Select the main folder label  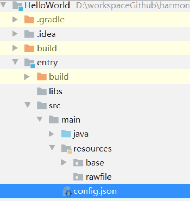70,120
